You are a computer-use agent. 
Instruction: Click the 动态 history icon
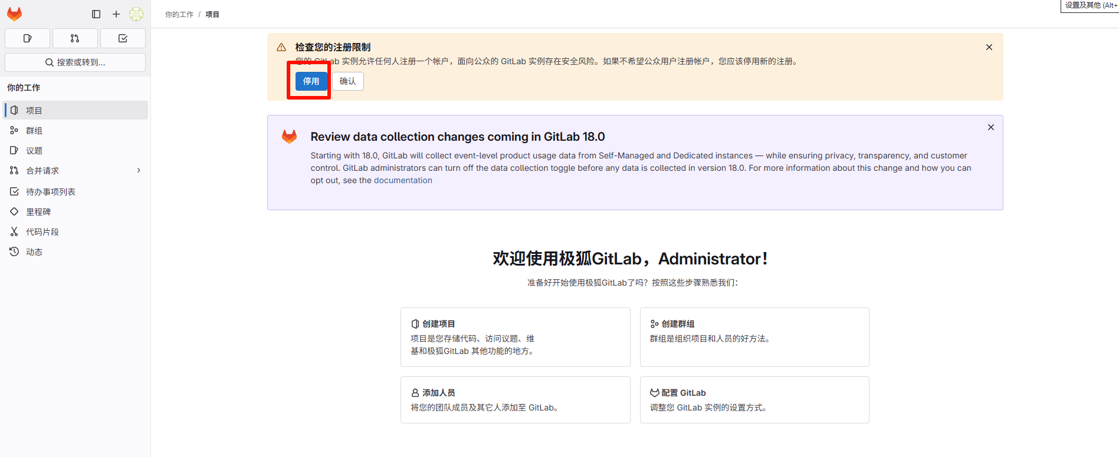(14, 251)
